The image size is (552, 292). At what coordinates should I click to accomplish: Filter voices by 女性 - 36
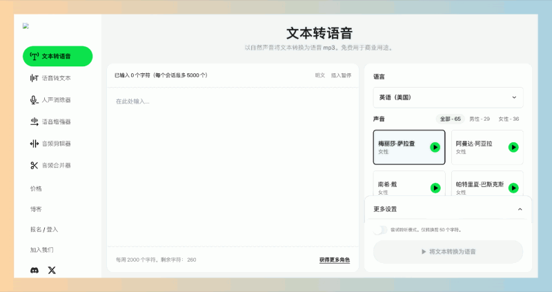[x=509, y=119]
